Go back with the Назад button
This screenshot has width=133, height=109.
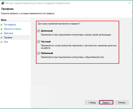click(x=92, y=102)
